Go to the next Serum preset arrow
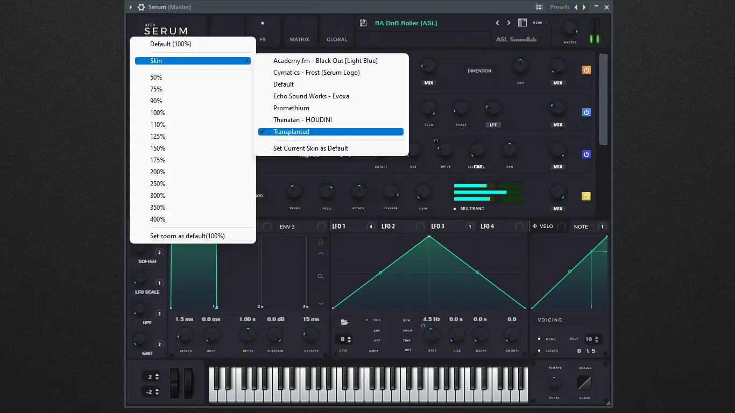The height and width of the screenshot is (413, 735). click(x=508, y=23)
